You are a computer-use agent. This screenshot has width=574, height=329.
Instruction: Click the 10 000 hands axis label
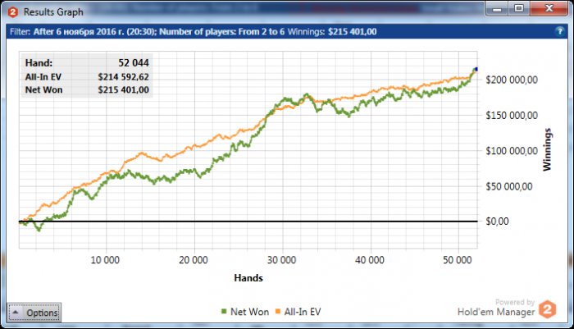105,260
